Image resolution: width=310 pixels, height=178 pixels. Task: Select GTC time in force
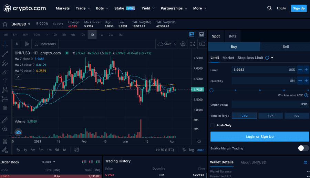coord(244,116)
